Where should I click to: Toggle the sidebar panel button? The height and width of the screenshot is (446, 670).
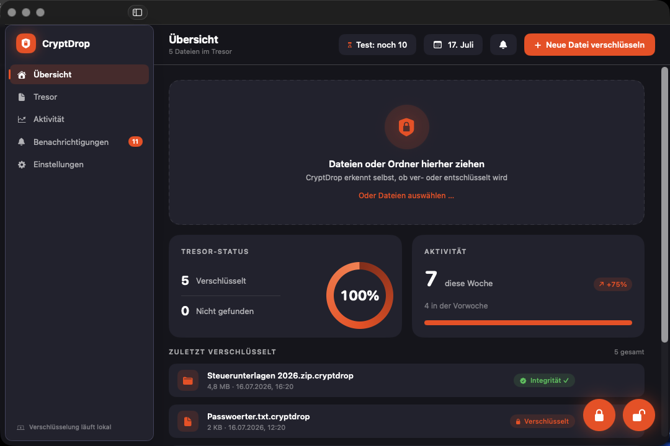coord(137,12)
